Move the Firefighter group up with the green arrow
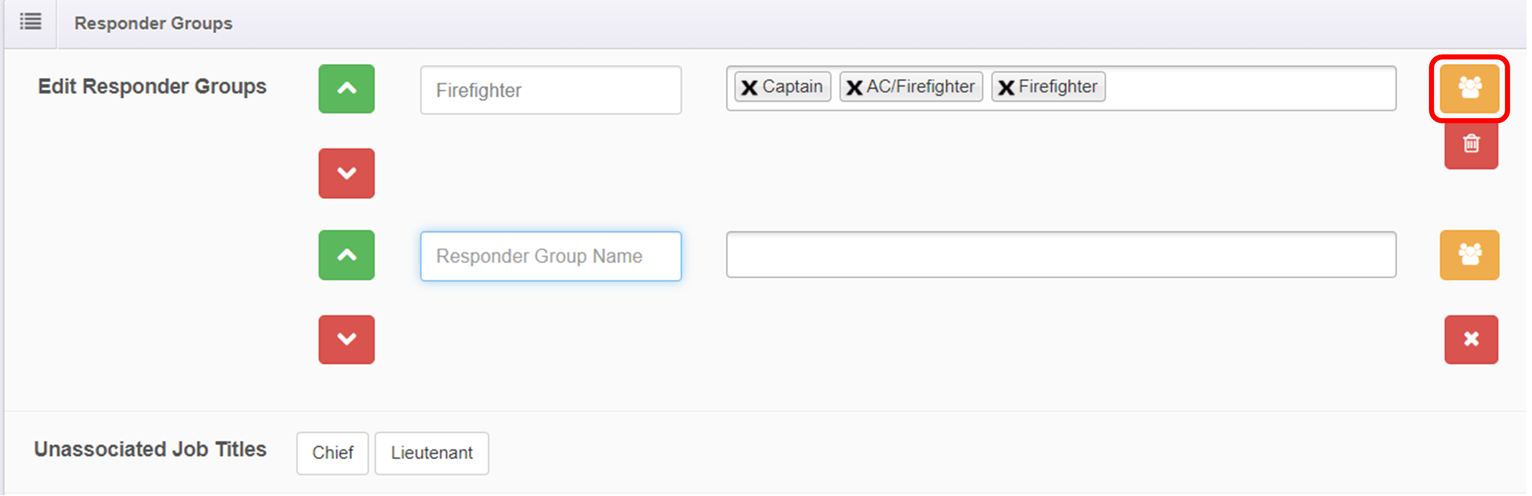This screenshot has height=496, width=1532. click(347, 89)
